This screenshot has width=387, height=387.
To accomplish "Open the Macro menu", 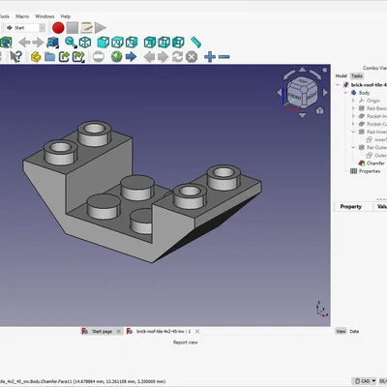I will click(22, 16).
